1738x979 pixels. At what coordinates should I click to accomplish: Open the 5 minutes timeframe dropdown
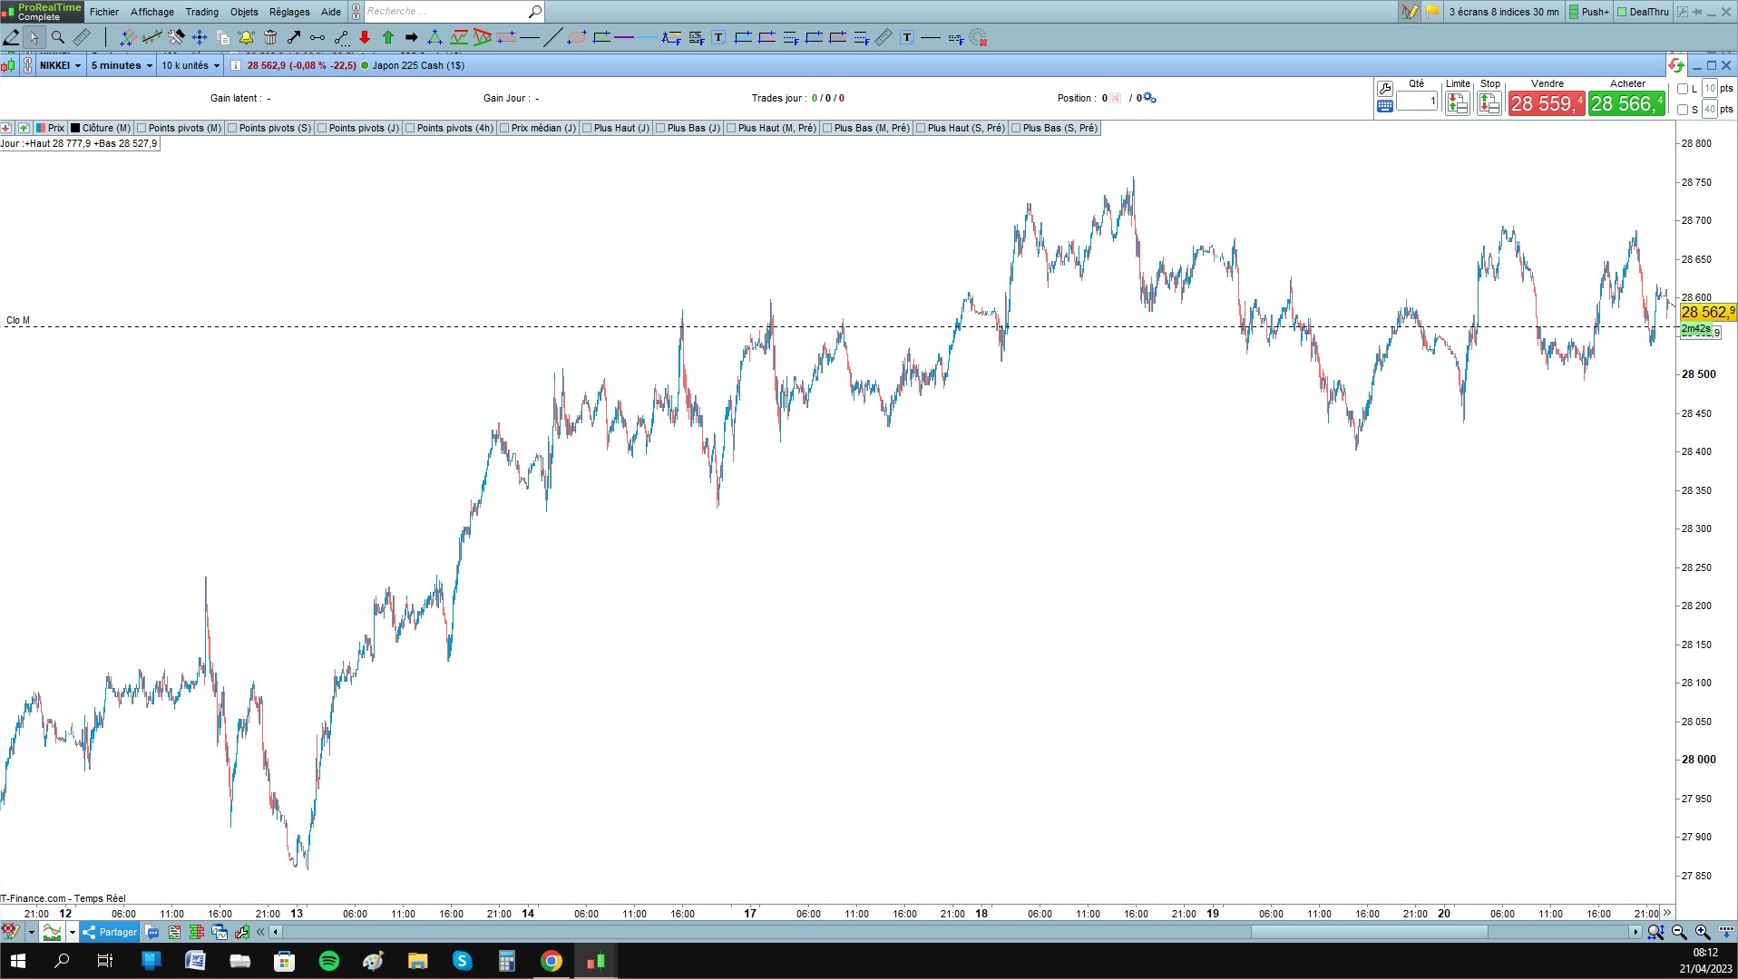pyautogui.click(x=122, y=65)
